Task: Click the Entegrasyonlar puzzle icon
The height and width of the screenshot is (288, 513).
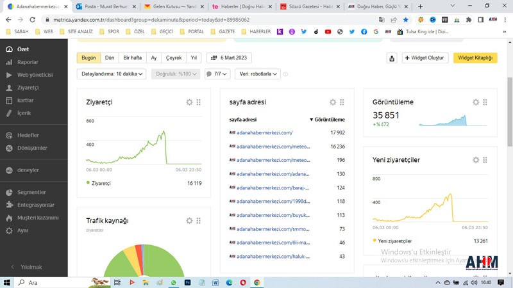Action: click(x=9, y=205)
